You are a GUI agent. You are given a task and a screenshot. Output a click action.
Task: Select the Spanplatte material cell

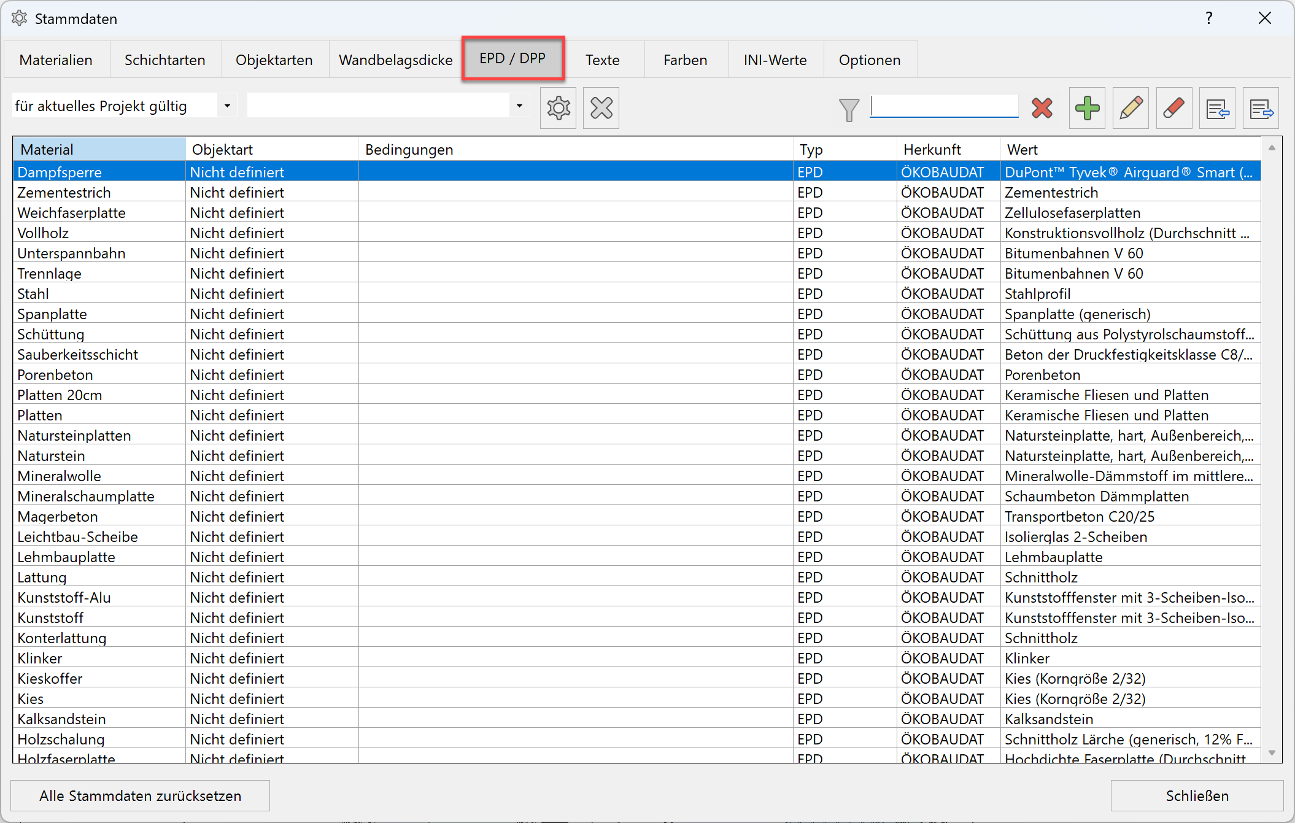(99, 314)
